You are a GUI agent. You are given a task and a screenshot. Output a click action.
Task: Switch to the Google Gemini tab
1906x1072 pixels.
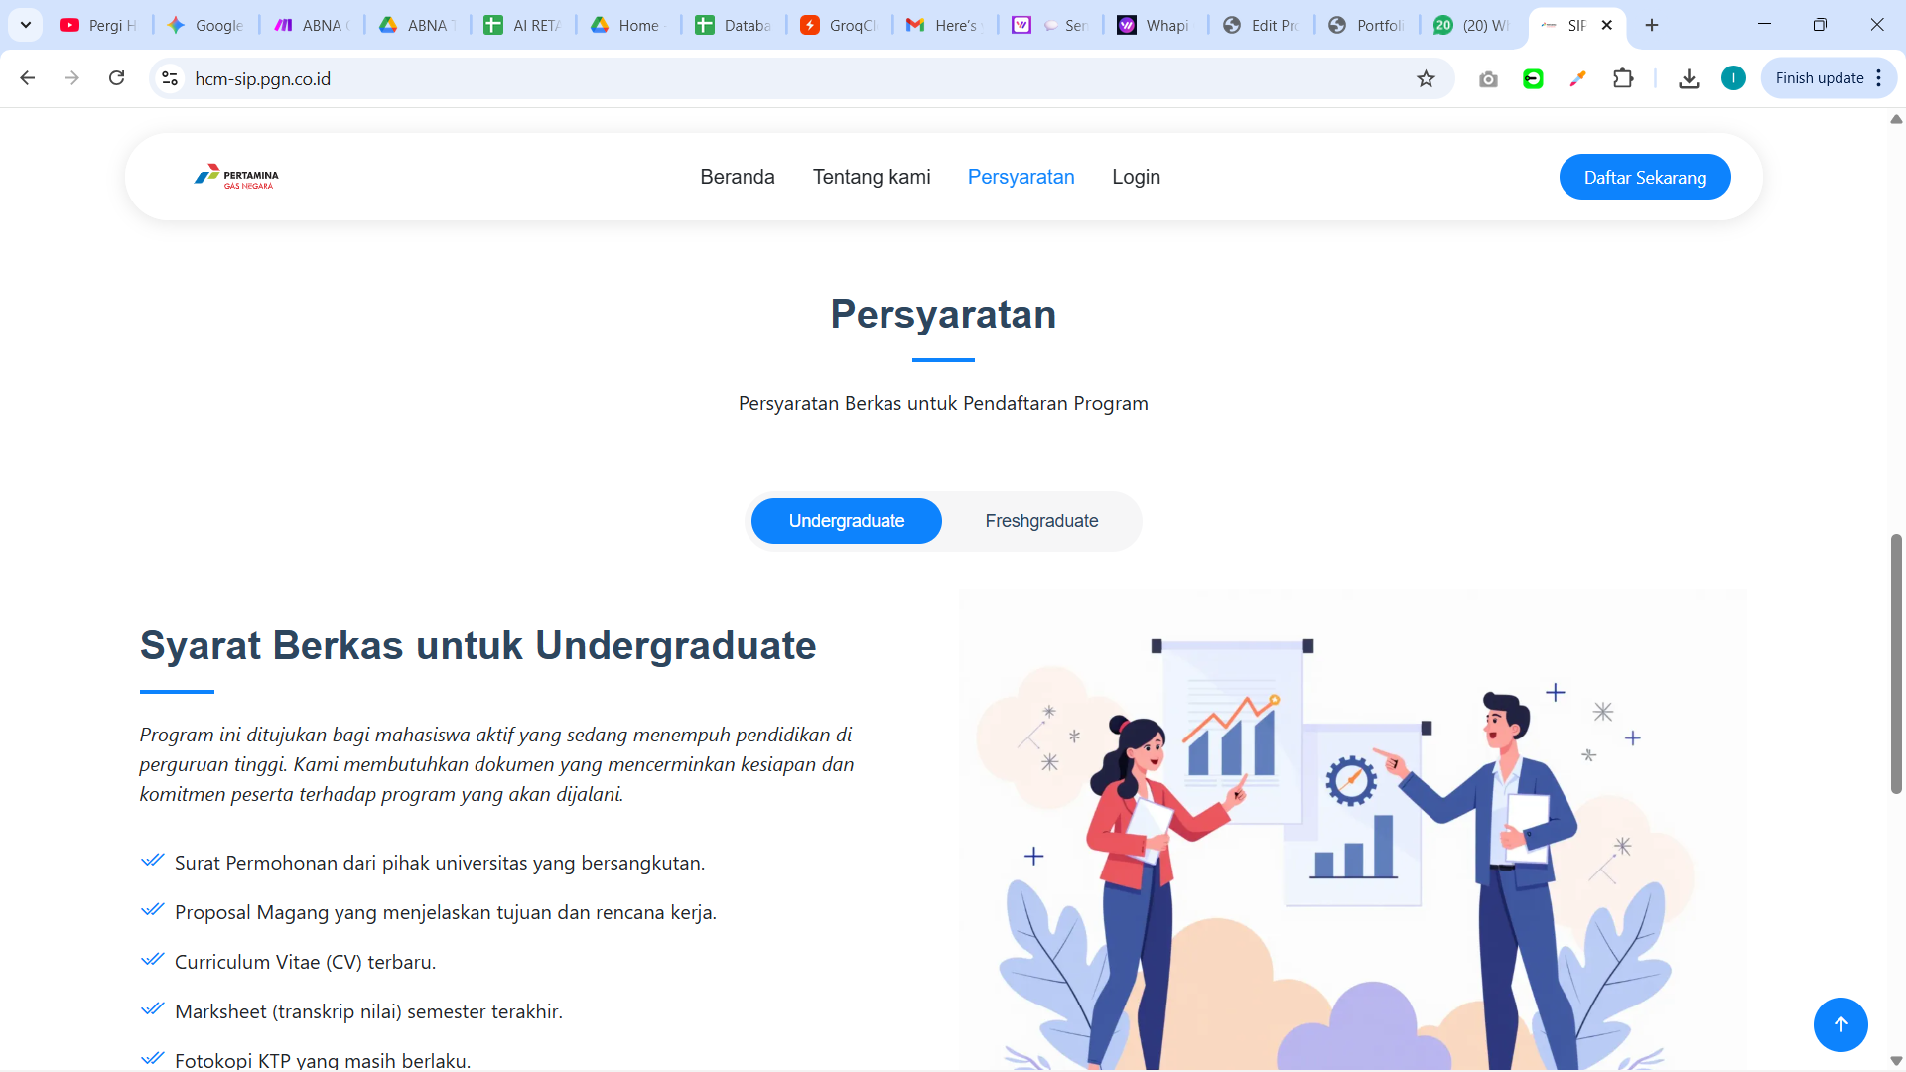(206, 25)
